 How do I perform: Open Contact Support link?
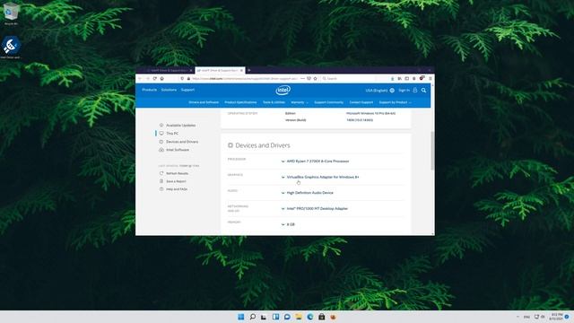361,102
